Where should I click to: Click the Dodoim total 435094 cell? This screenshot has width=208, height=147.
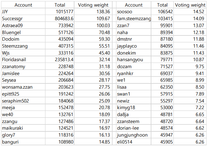click(x=60, y=39)
